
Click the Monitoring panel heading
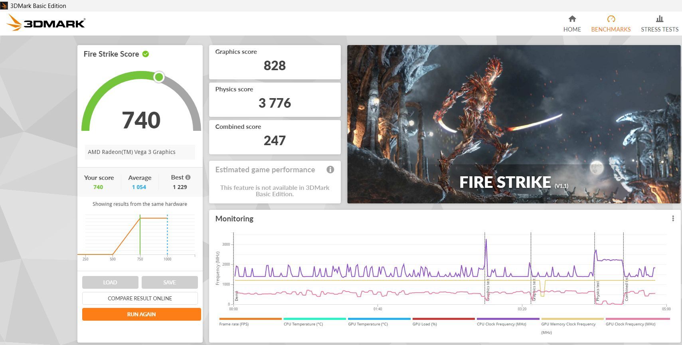pyautogui.click(x=234, y=219)
